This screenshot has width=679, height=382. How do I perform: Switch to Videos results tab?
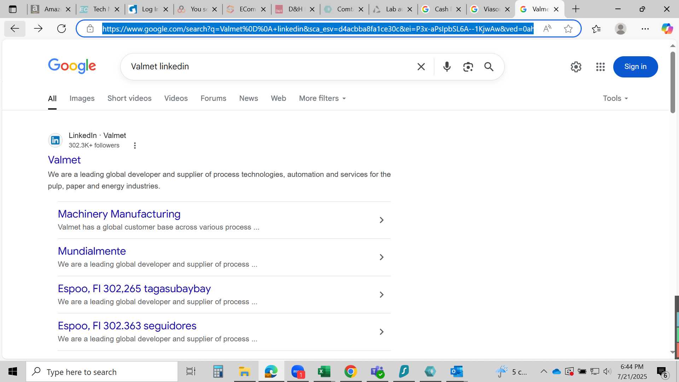tap(176, 98)
